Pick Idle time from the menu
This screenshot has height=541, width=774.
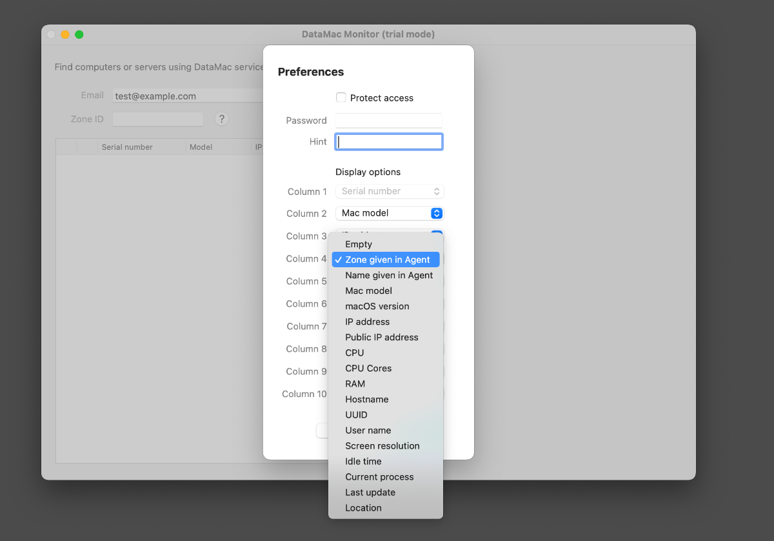[x=386, y=461]
